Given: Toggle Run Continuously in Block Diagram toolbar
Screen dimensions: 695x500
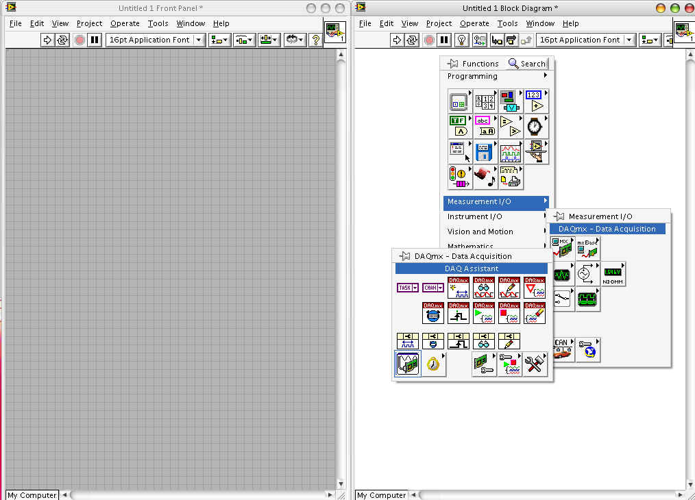Looking at the screenshot, I should point(412,40).
